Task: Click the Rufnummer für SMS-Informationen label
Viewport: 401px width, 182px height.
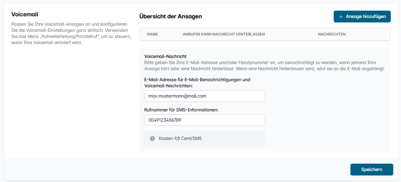Action: point(181,110)
